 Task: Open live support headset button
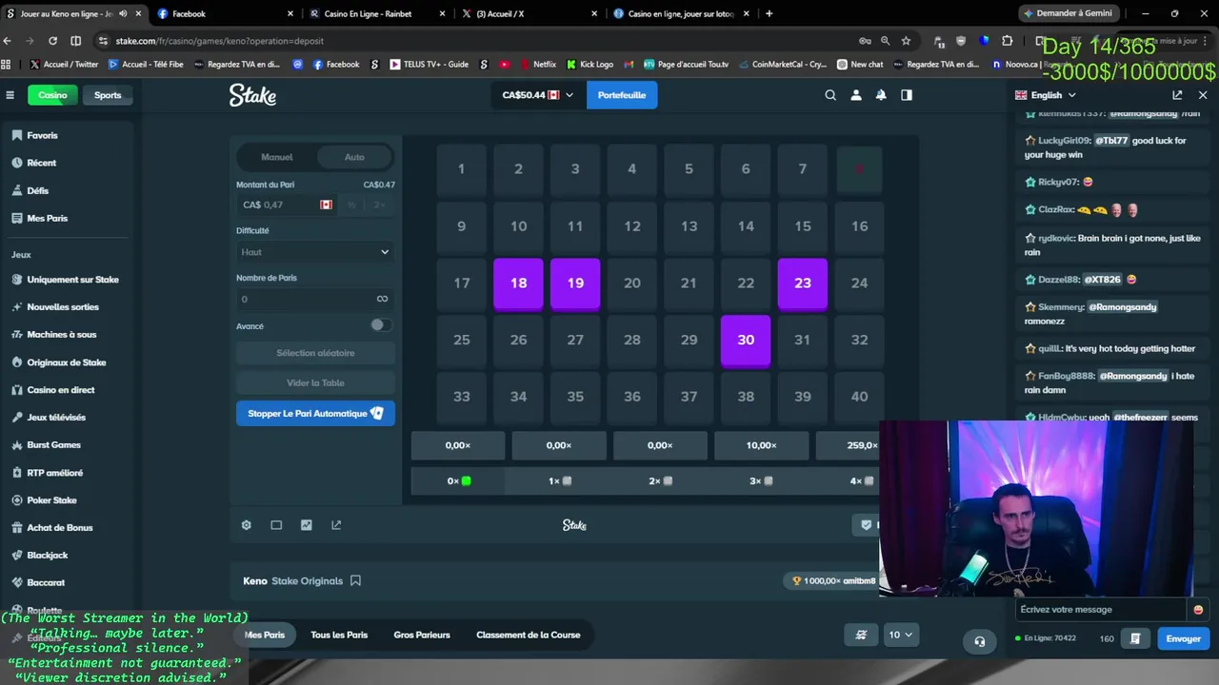point(979,641)
